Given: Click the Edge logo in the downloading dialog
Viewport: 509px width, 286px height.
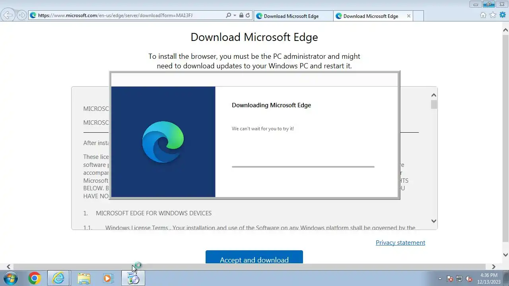Looking at the screenshot, I should tap(163, 142).
